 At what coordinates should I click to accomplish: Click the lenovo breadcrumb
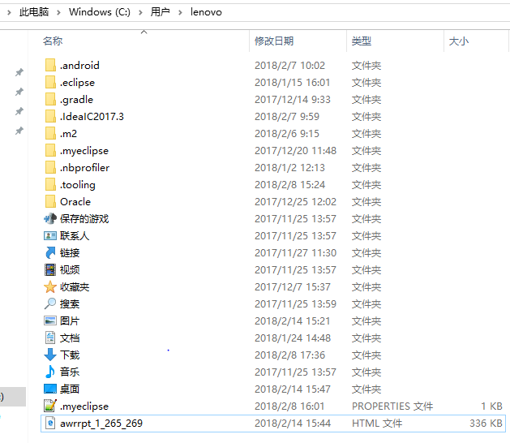pyautogui.click(x=206, y=12)
